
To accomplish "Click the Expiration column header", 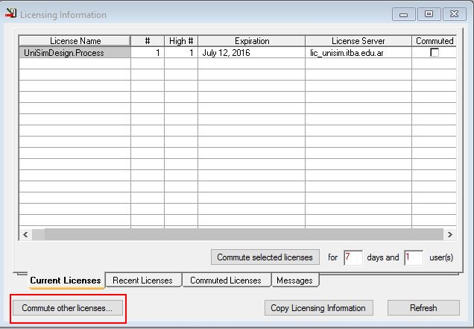I will coord(251,41).
